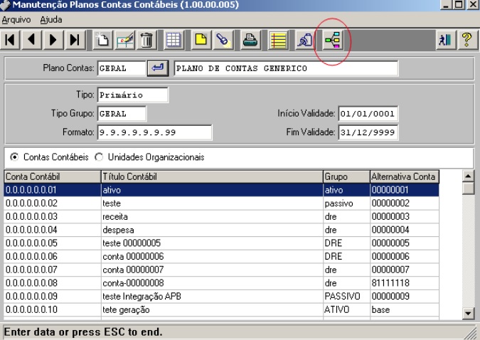Click the 'tete geração' title cell
This screenshot has width=480, height=340.
212,309
